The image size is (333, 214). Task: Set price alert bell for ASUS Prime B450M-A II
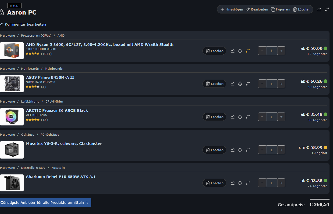point(240,84)
